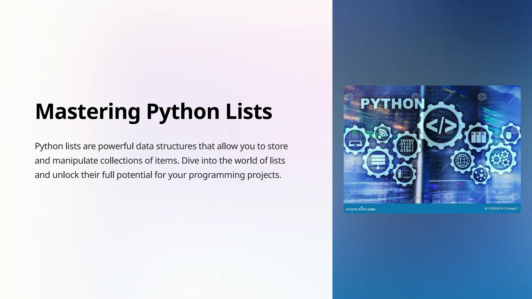Screen dimensions: 532x299
Task: Click the image ID 152353374 credit text
Action: 501,209
